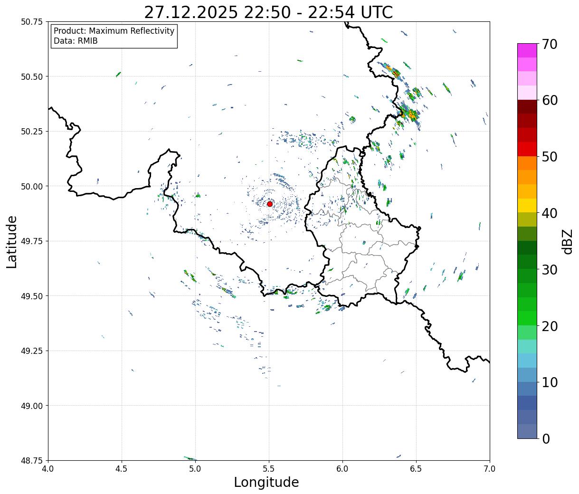Click the 'Latitude' axis label
The height and width of the screenshot is (494, 579).
coord(12,241)
